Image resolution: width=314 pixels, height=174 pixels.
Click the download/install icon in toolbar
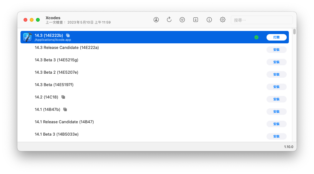(x=196, y=20)
